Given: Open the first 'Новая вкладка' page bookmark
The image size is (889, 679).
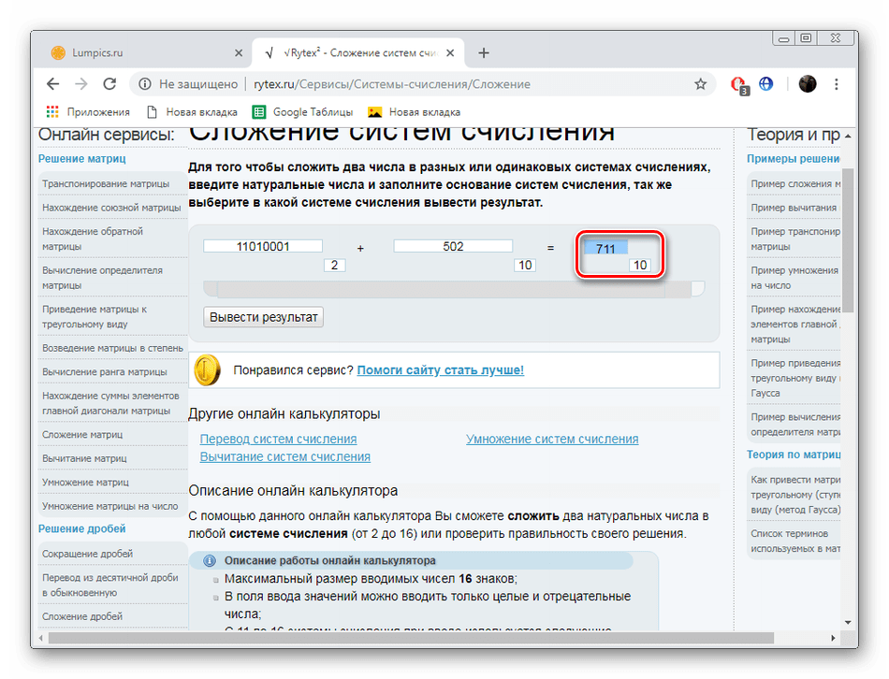Looking at the screenshot, I should 192,112.
